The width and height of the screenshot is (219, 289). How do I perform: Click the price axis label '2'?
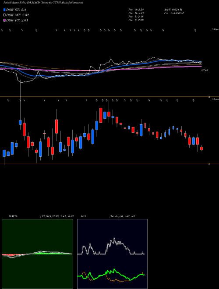pos(209,164)
